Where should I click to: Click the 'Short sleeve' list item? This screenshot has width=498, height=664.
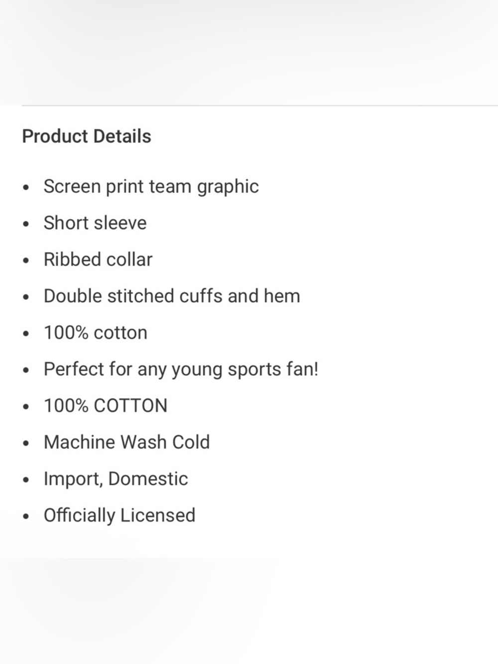point(95,223)
